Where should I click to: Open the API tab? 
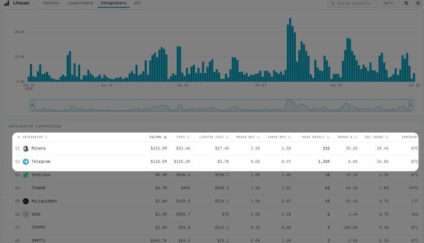137,3
